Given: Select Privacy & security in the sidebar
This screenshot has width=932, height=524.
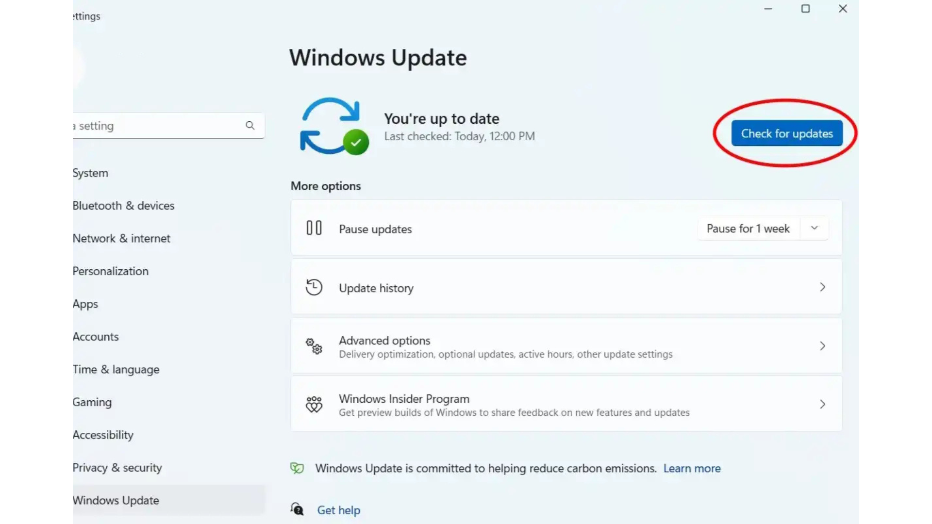Looking at the screenshot, I should (x=116, y=467).
